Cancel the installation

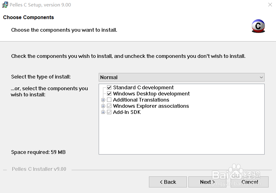click(250, 182)
